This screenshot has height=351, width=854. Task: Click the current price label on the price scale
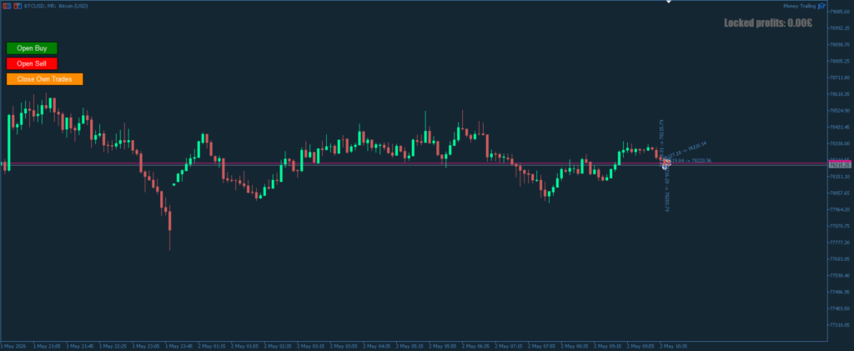[840, 165]
